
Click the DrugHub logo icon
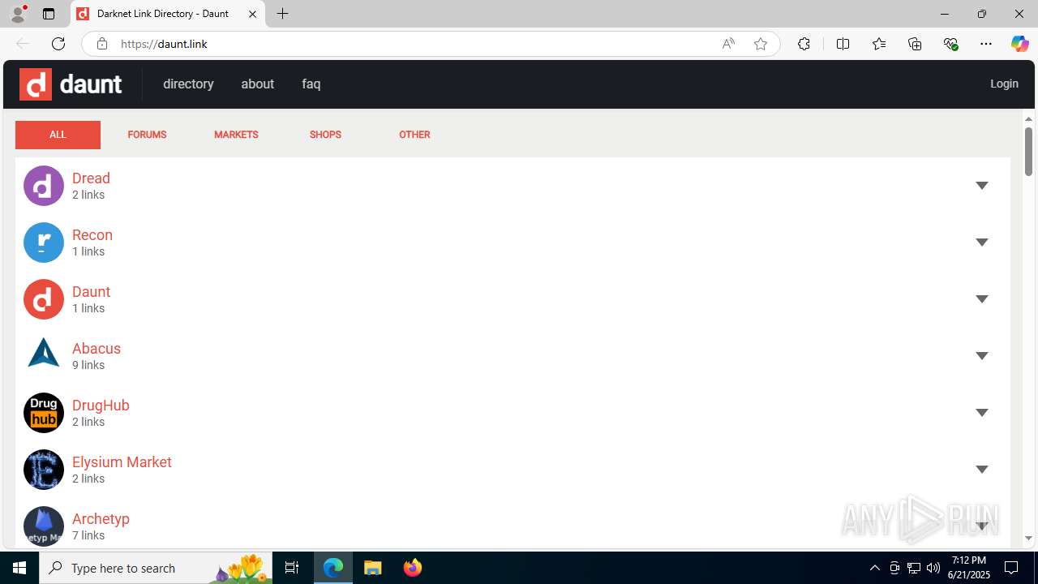click(44, 413)
